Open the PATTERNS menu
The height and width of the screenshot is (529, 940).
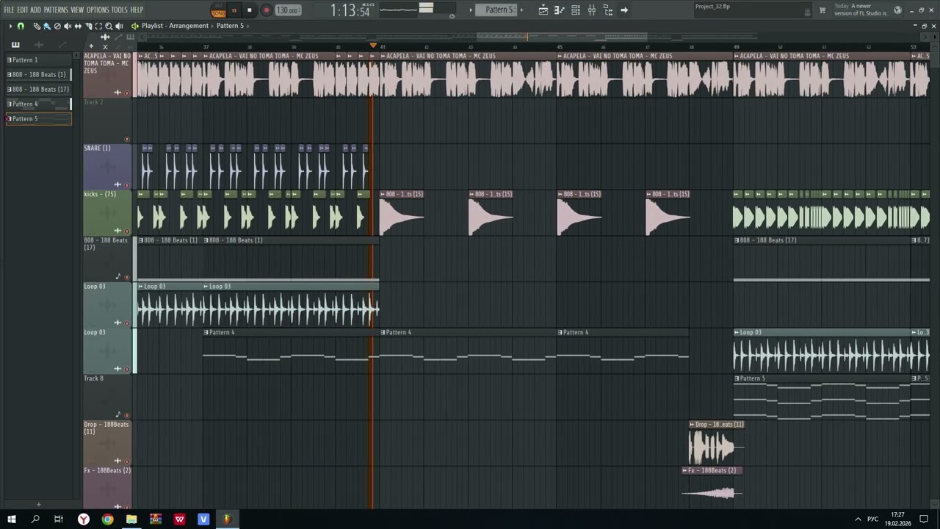coord(56,10)
